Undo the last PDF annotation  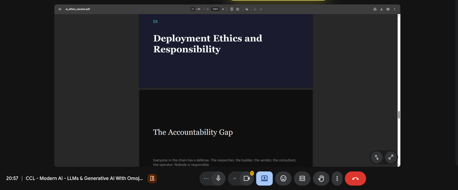255,9
